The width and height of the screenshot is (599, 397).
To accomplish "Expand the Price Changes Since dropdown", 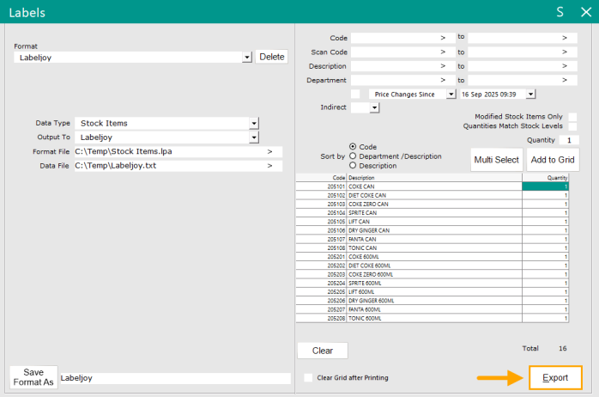I will pos(451,95).
